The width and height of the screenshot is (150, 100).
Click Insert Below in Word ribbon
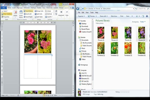(x=28, y=11)
